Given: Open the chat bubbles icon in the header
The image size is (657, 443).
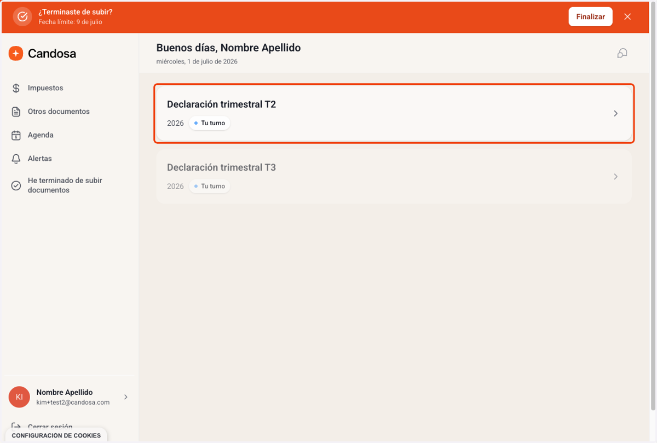Looking at the screenshot, I should coord(622,53).
